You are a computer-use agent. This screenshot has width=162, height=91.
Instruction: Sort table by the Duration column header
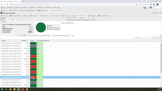(24, 41)
